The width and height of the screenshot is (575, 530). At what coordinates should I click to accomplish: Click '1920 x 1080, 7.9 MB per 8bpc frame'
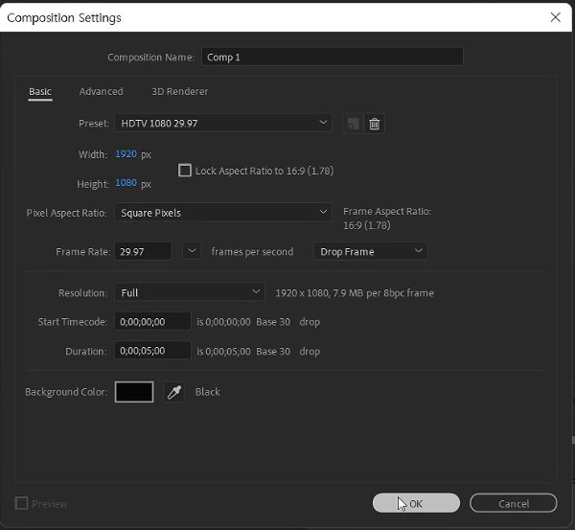[355, 292]
